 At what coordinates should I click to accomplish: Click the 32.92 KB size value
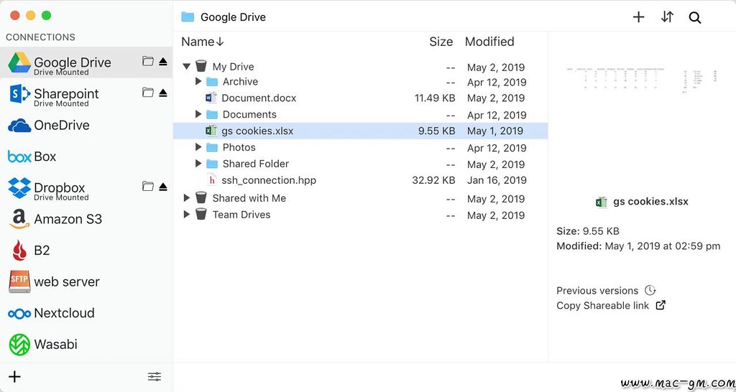pyautogui.click(x=433, y=180)
